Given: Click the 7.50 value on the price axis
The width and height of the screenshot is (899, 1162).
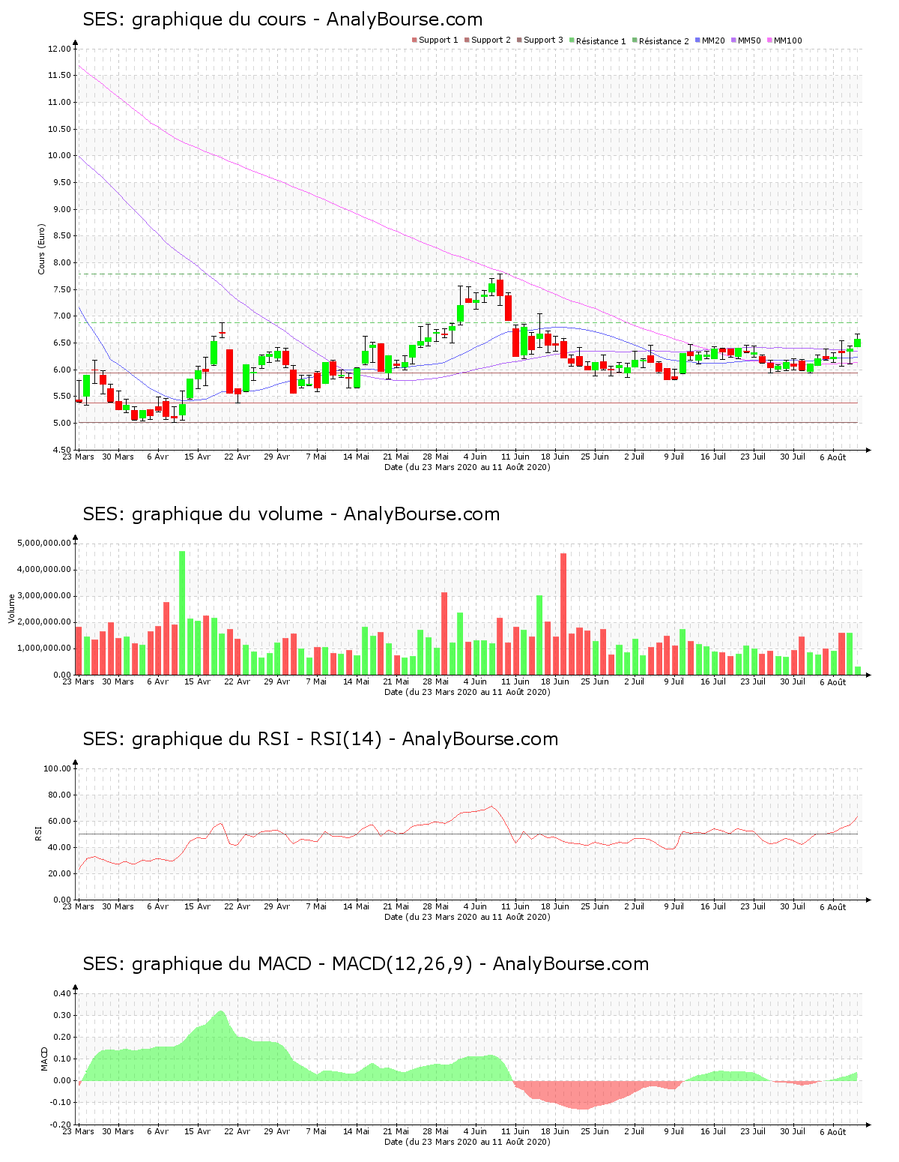Looking at the screenshot, I should pos(61,289).
